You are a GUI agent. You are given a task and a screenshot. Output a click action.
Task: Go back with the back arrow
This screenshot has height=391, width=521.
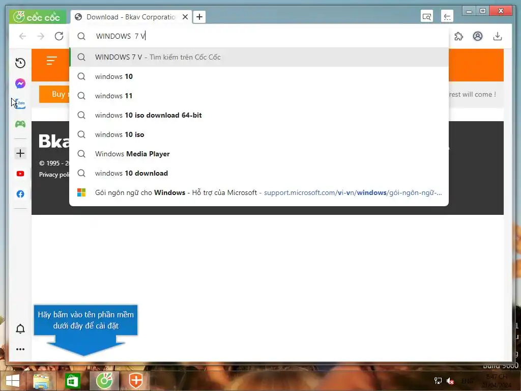(x=22, y=36)
